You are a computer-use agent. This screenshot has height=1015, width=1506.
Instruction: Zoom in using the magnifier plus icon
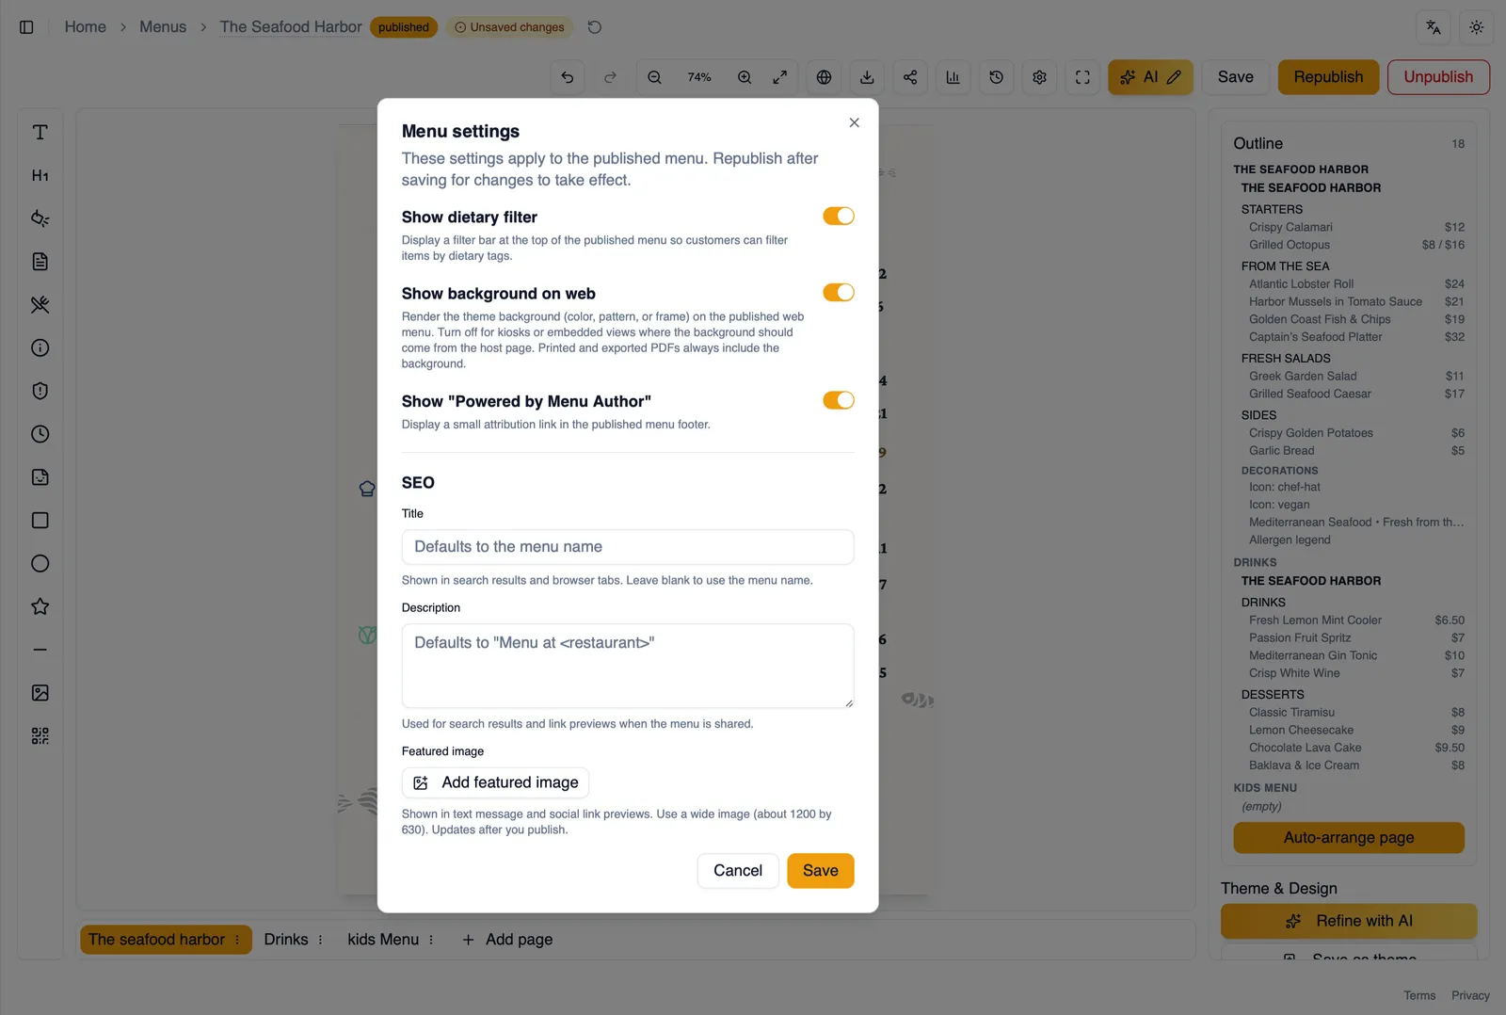(x=745, y=77)
